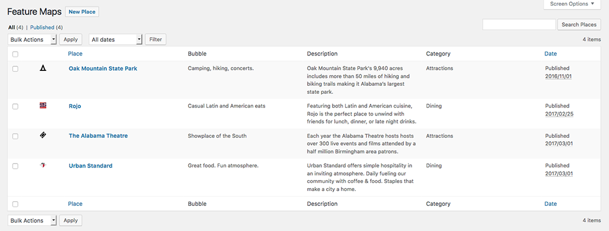Toggle the footer select-all checkbox
Screen dimensions: 609x231
click(15, 204)
